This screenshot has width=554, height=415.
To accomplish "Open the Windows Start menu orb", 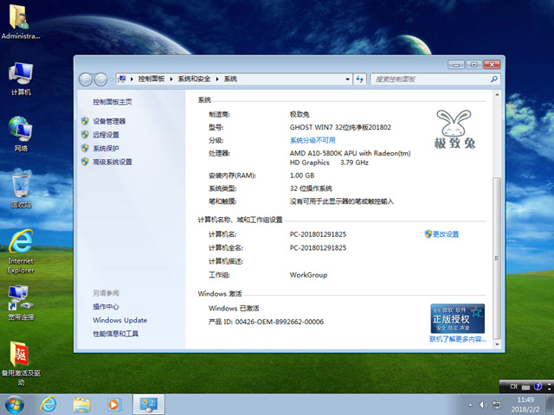I will point(15,405).
